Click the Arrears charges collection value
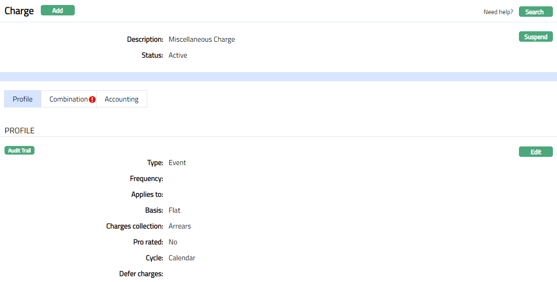Image resolution: width=557 pixels, height=282 pixels. (179, 226)
